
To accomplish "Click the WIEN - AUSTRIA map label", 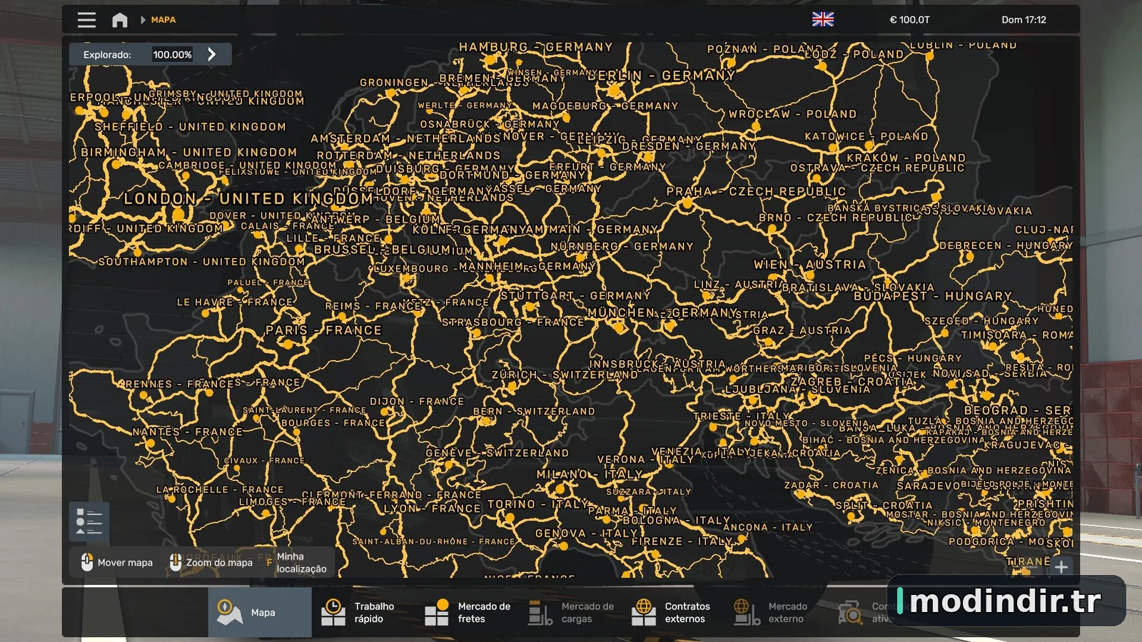I will (810, 265).
